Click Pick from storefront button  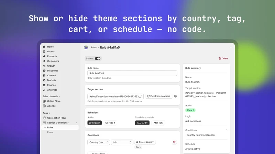click(159, 96)
